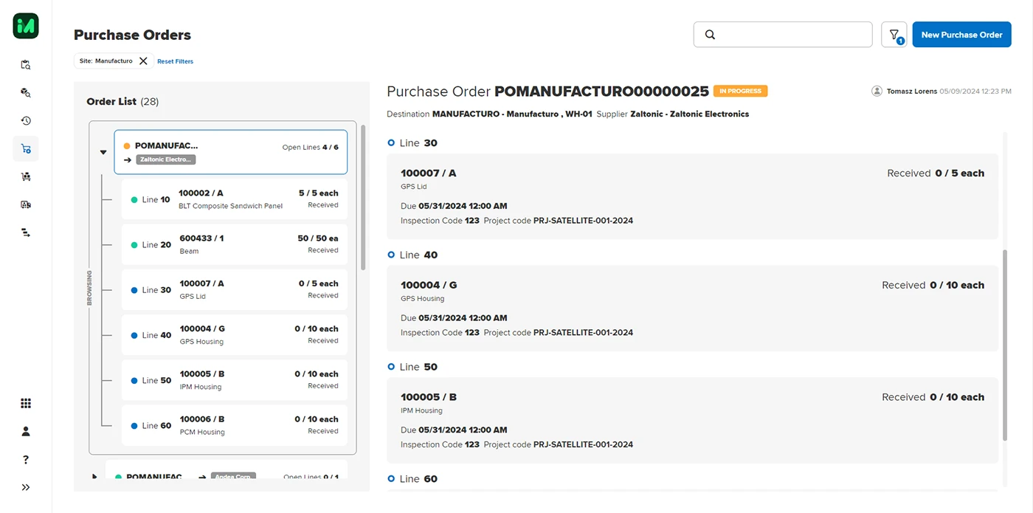This screenshot has width=1033, height=513.
Task: Open the delivery truck sidebar icon
Action: tap(26, 204)
